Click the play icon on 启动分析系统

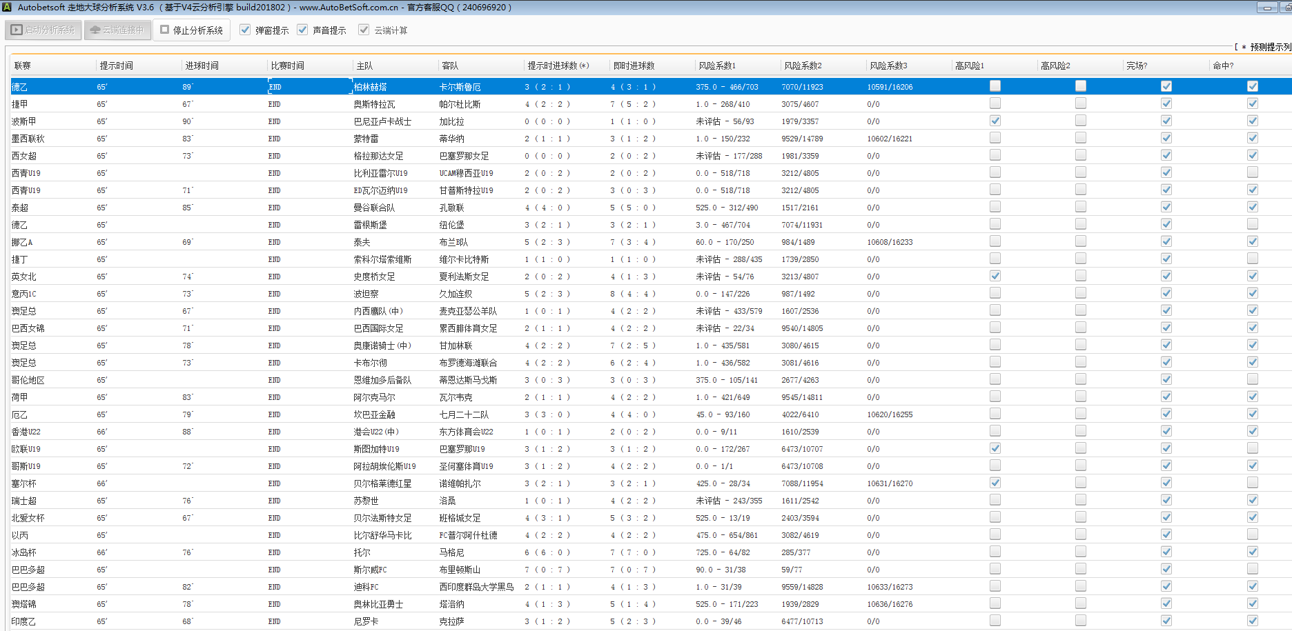[x=17, y=30]
